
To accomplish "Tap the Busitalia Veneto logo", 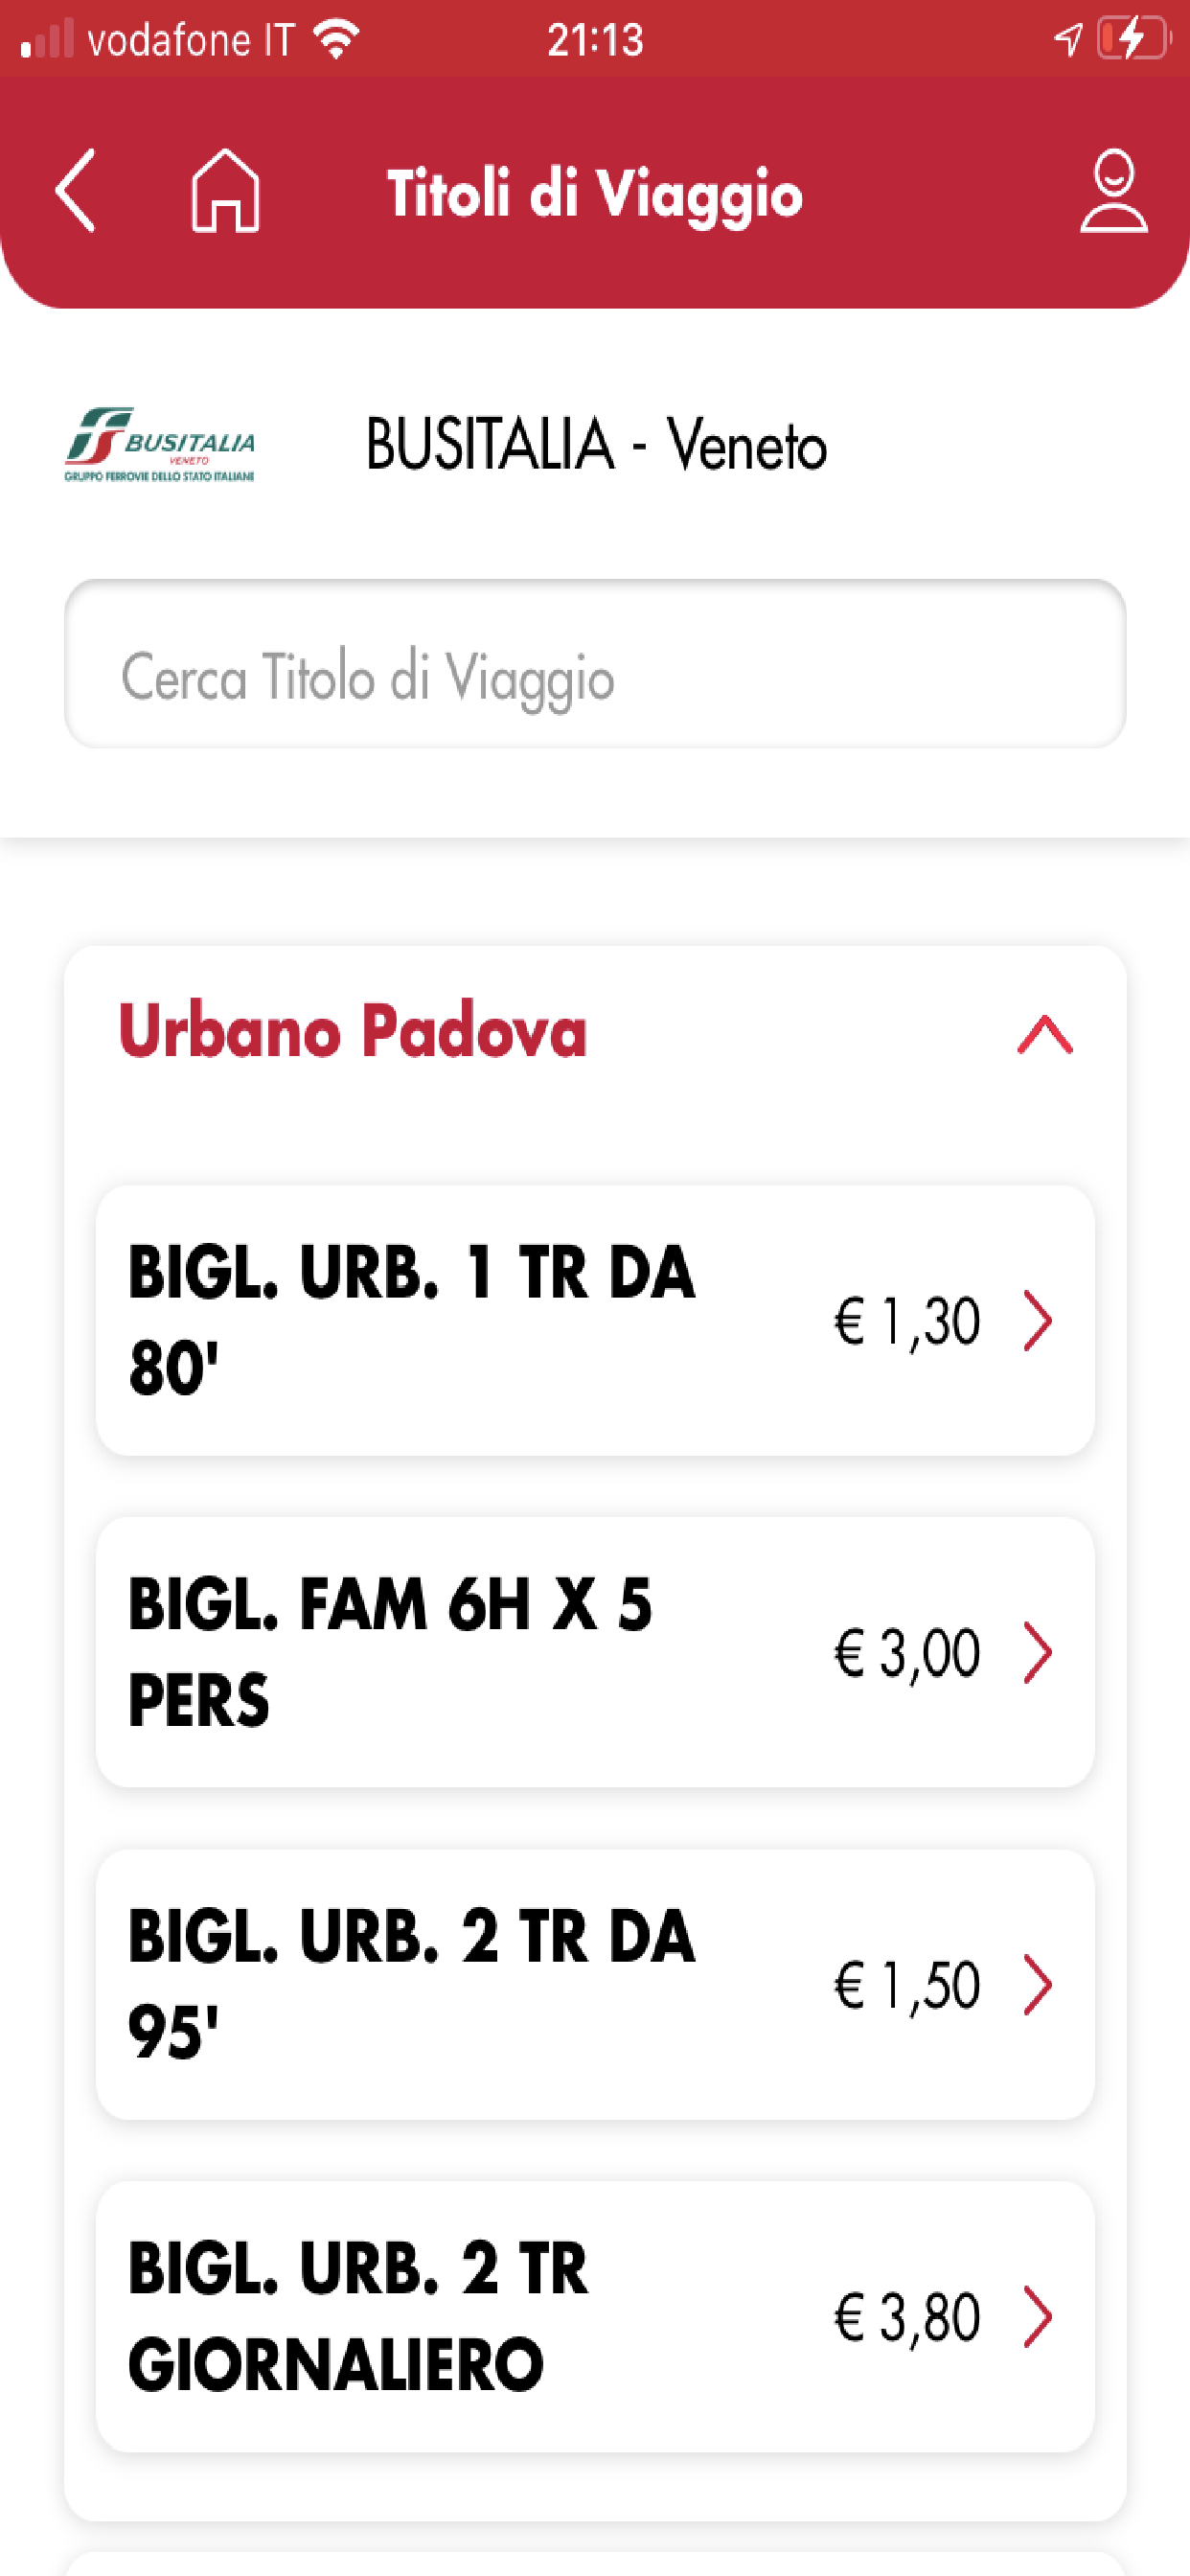I will [160, 444].
